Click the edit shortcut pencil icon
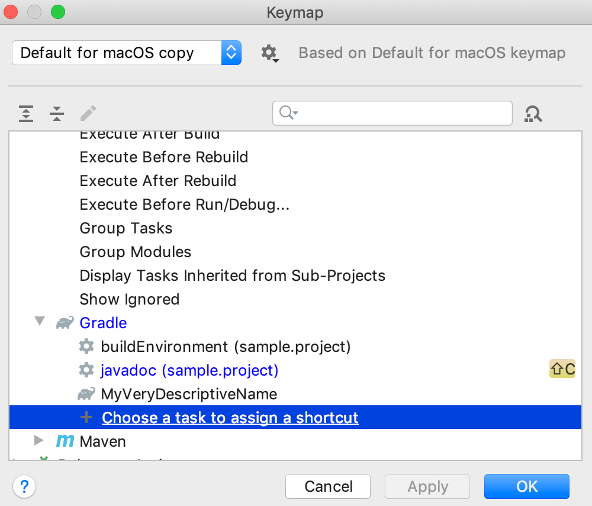 [88, 113]
